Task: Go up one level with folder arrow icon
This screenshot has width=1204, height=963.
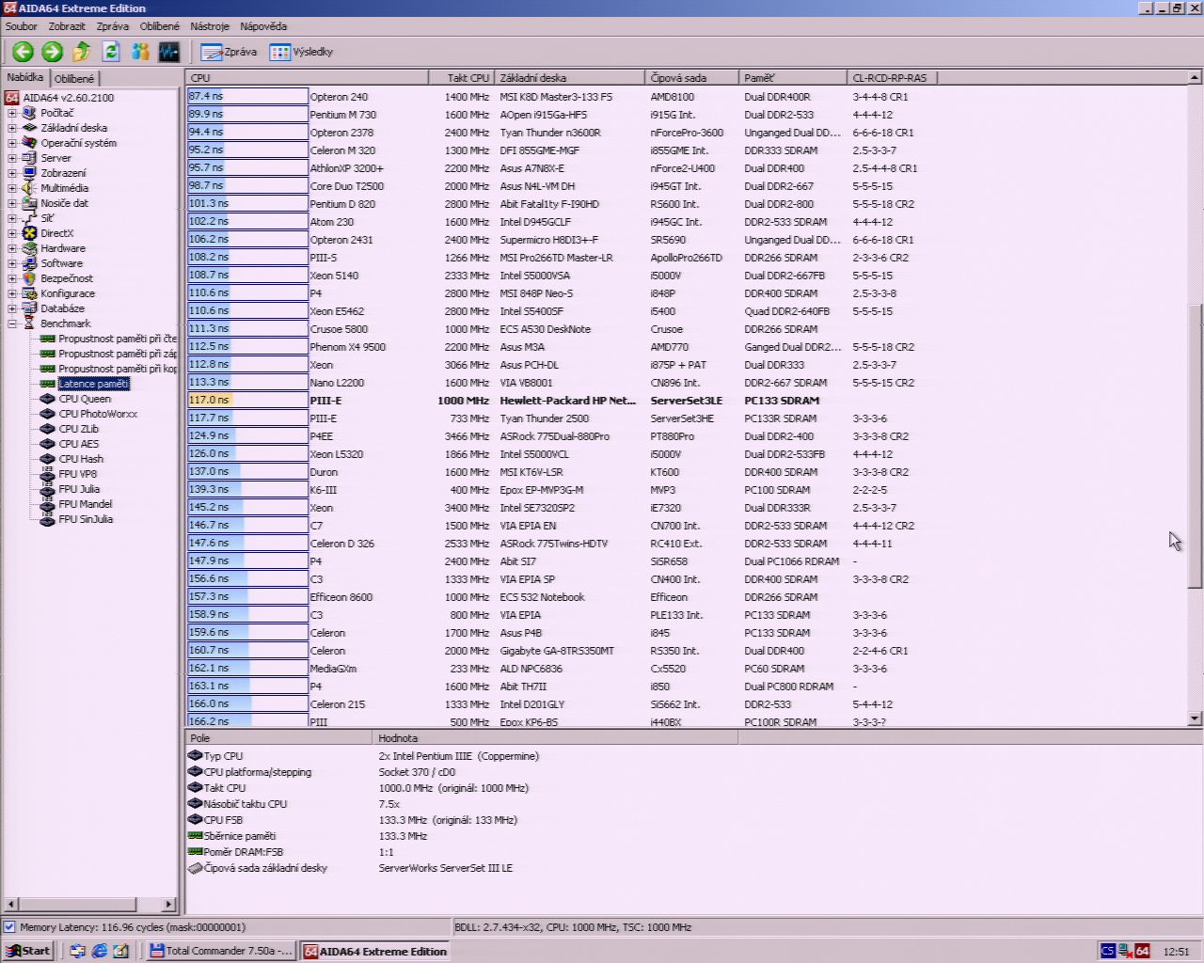Action: click(81, 52)
